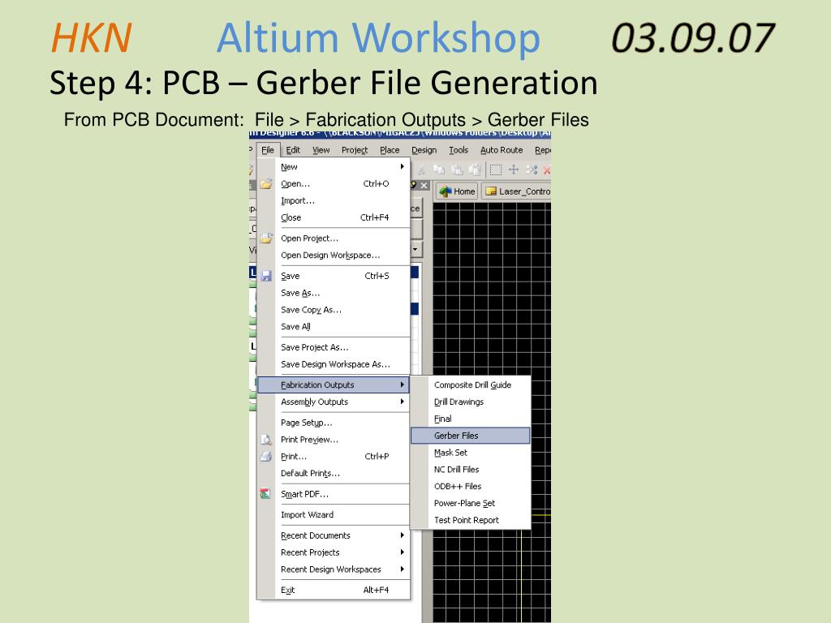Select ODB++ Files

click(470, 487)
